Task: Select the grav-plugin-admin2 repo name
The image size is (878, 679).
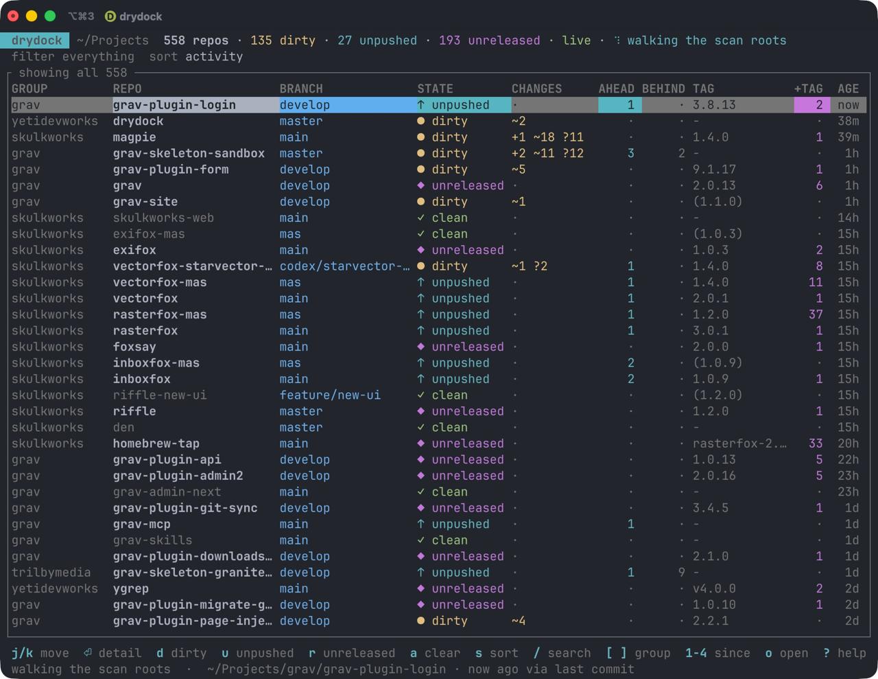Action: [178, 476]
